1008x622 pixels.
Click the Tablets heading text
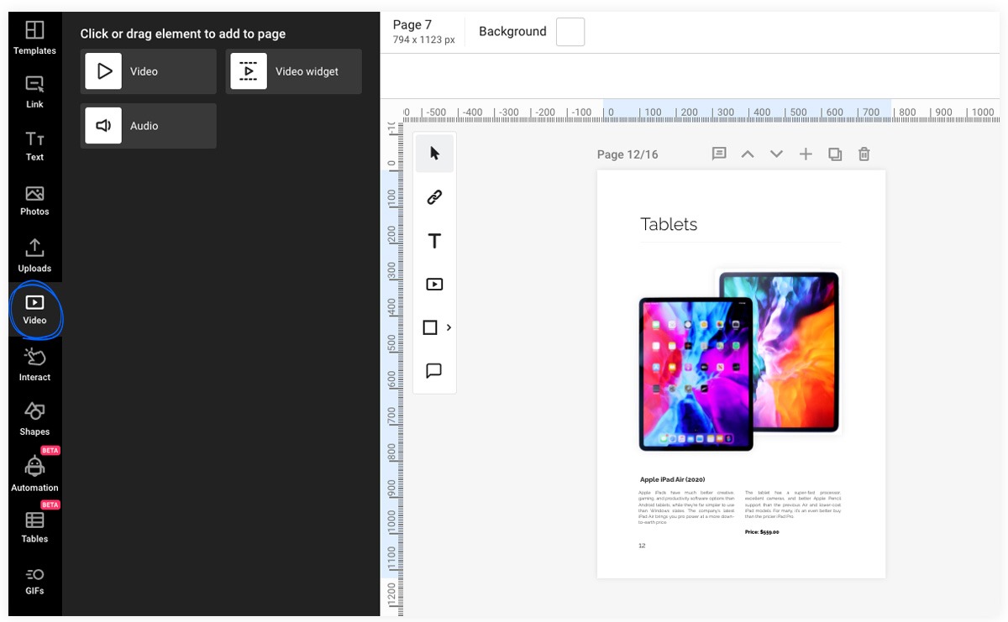click(669, 224)
